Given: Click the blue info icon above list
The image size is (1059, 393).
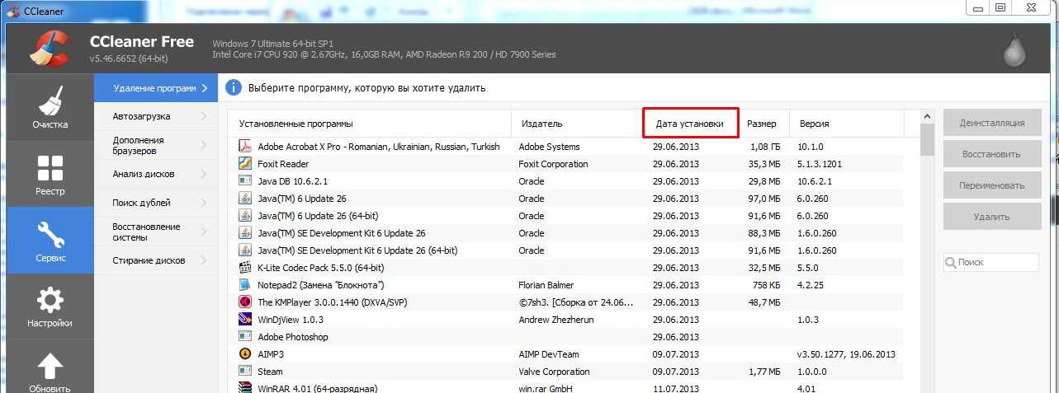Looking at the screenshot, I should point(234,88).
